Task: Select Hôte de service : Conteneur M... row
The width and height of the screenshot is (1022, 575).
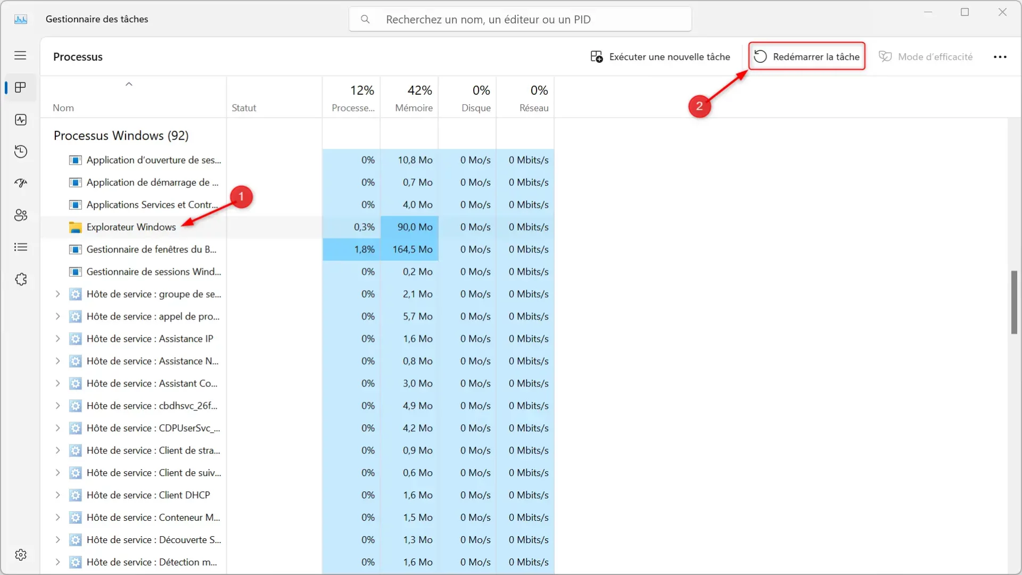Action: pyautogui.click(x=297, y=517)
